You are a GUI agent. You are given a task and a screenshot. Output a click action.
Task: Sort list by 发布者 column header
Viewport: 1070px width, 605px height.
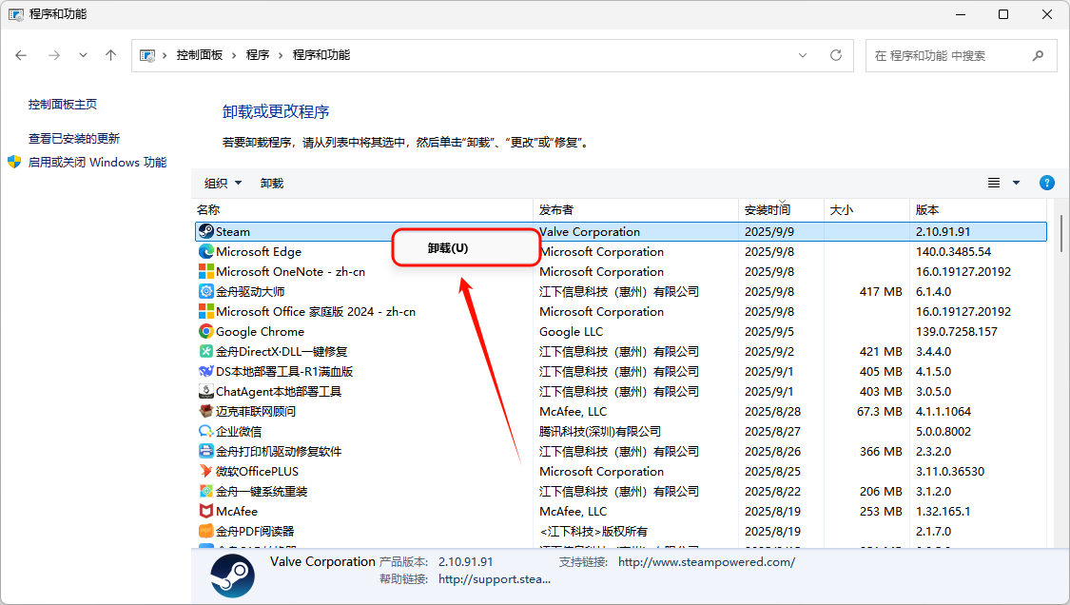pos(636,209)
